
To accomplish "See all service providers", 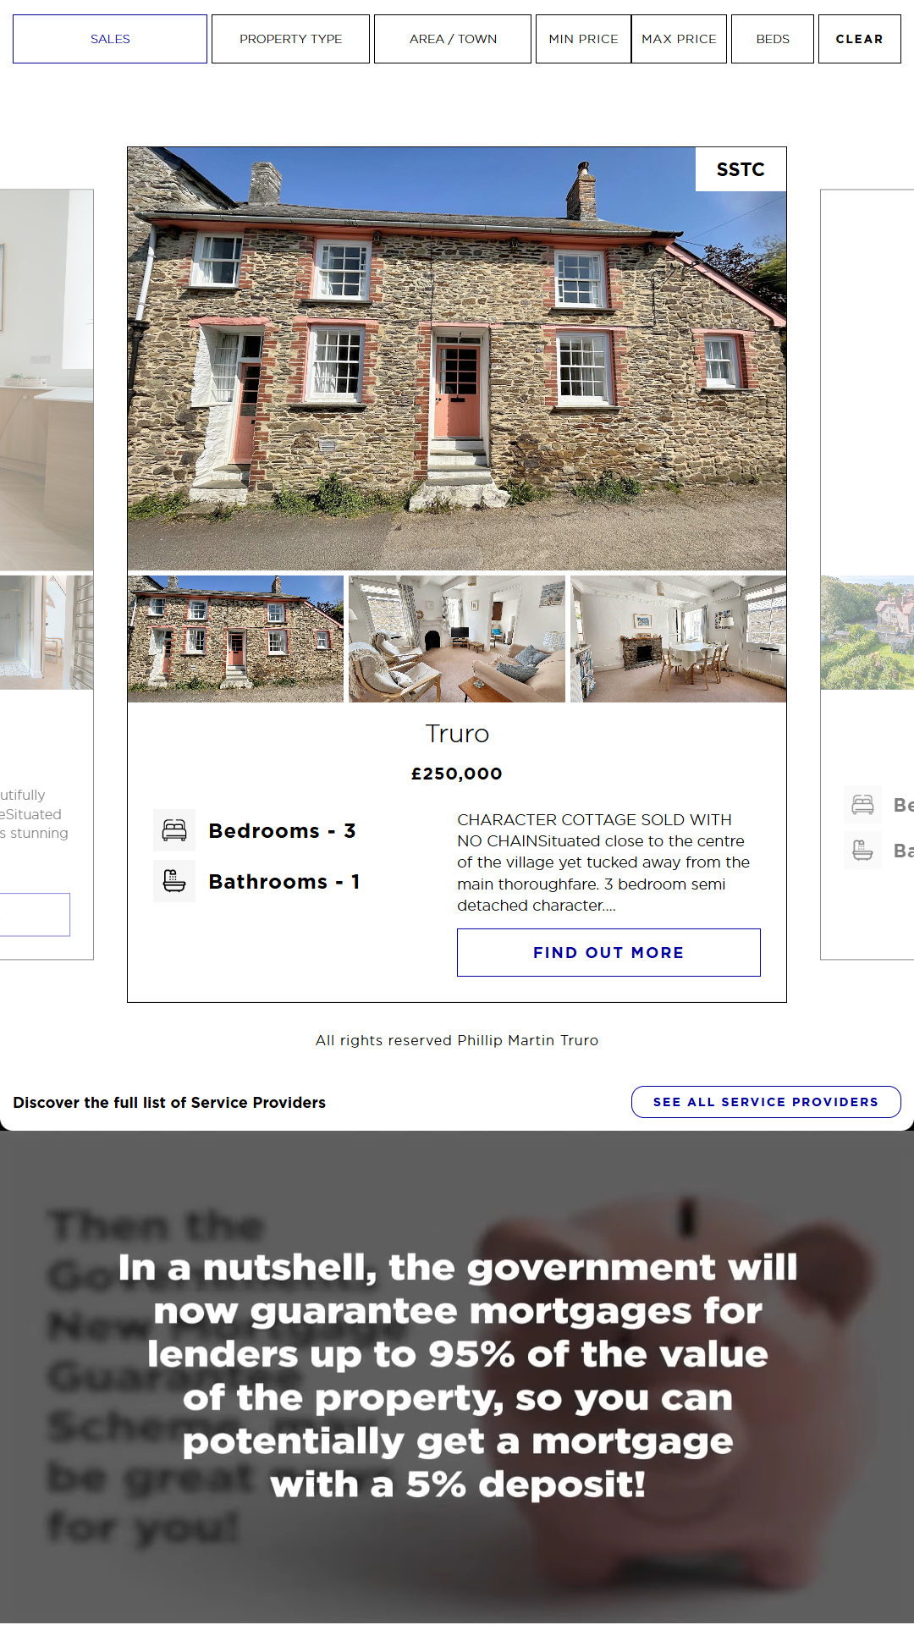I will click(766, 1102).
